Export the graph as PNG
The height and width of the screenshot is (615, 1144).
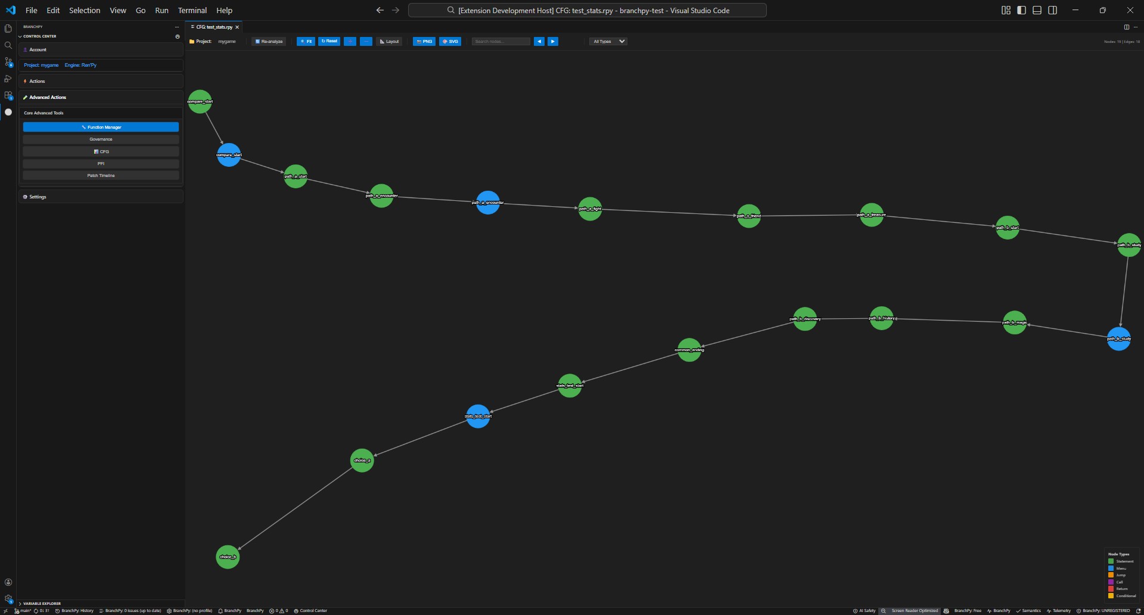click(424, 42)
